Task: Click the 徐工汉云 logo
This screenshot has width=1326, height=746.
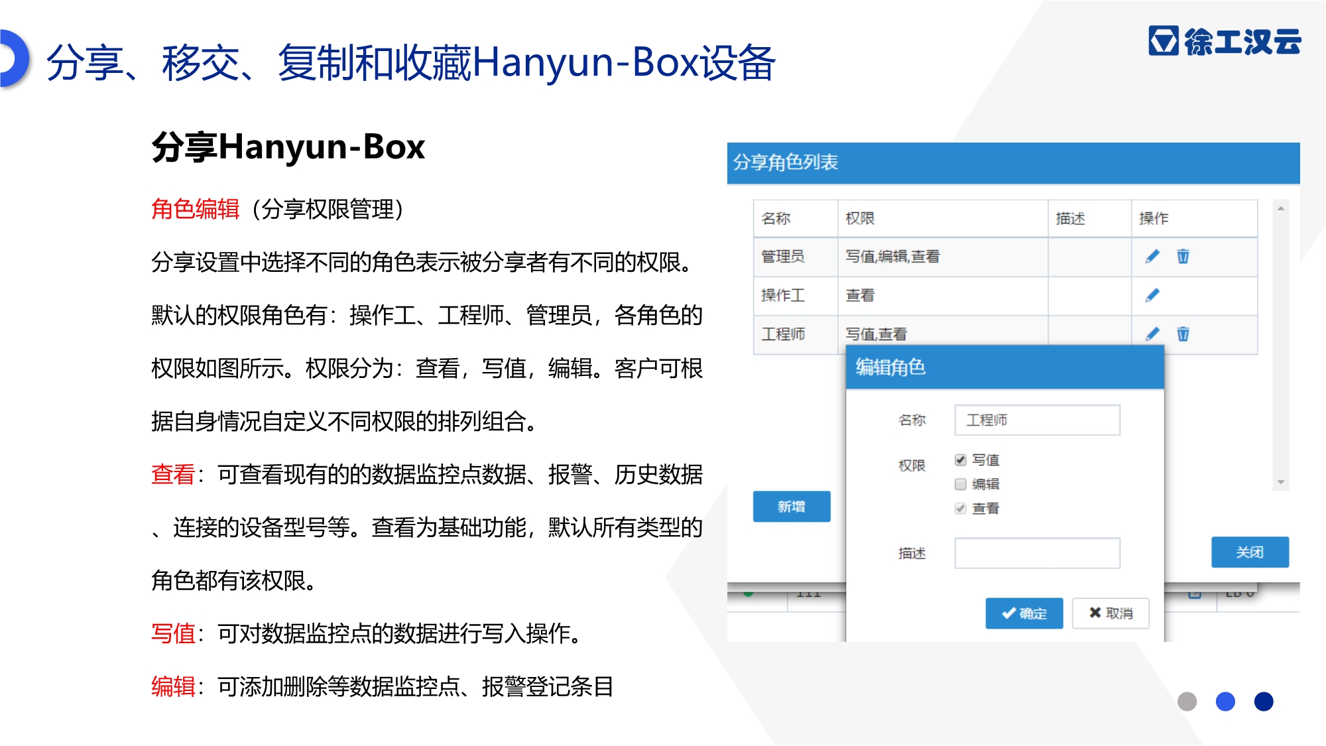Action: point(1225,41)
